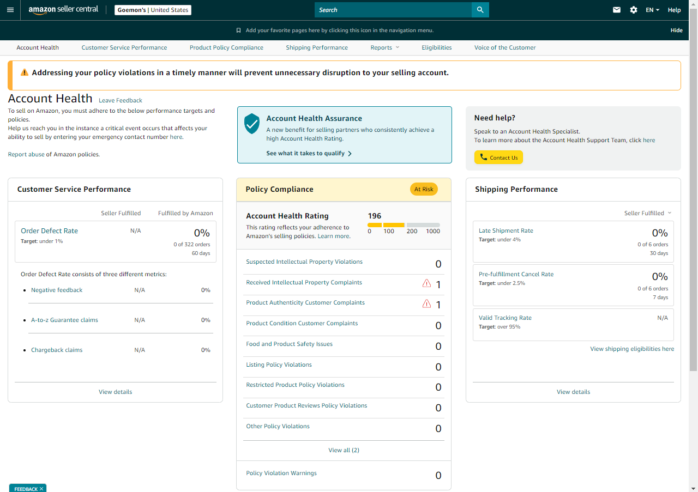Open the Order Defect Rate link
The height and width of the screenshot is (492, 698).
click(49, 231)
